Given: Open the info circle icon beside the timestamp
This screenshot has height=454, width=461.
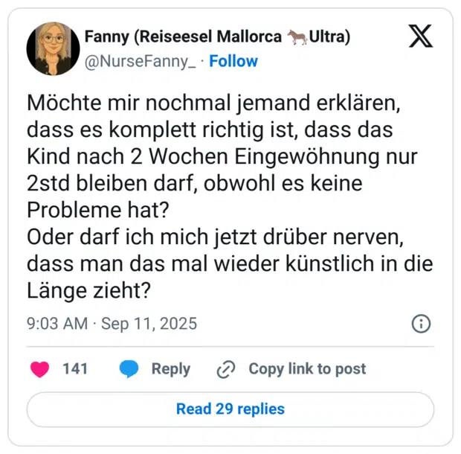Looking at the screenshot, I should point(420,324).
